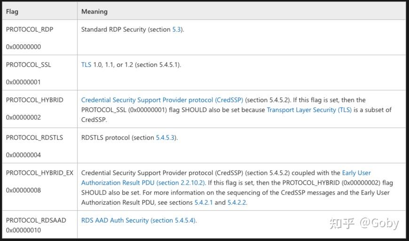
Task: Open the section 5.3 link
Action: (x=177, y=30)
